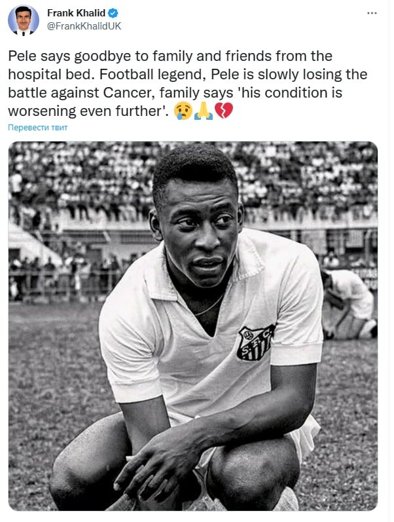Screen dimensions: 394x522
Task: Open the Frank Khalid display name link
Action: [x=76, y=13]
